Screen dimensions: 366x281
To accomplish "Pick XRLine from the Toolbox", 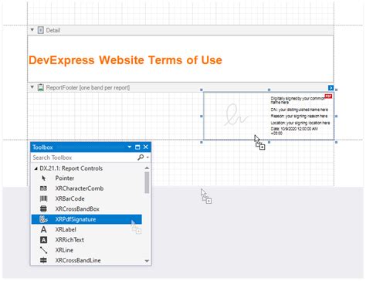I will pos(64,250).
